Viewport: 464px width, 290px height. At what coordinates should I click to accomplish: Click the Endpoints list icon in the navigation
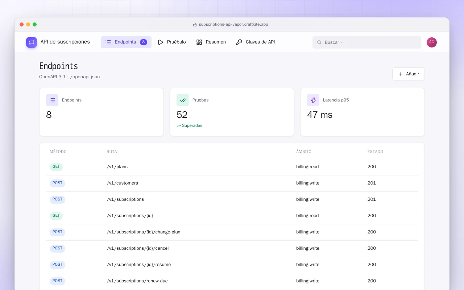coord(108,42)
